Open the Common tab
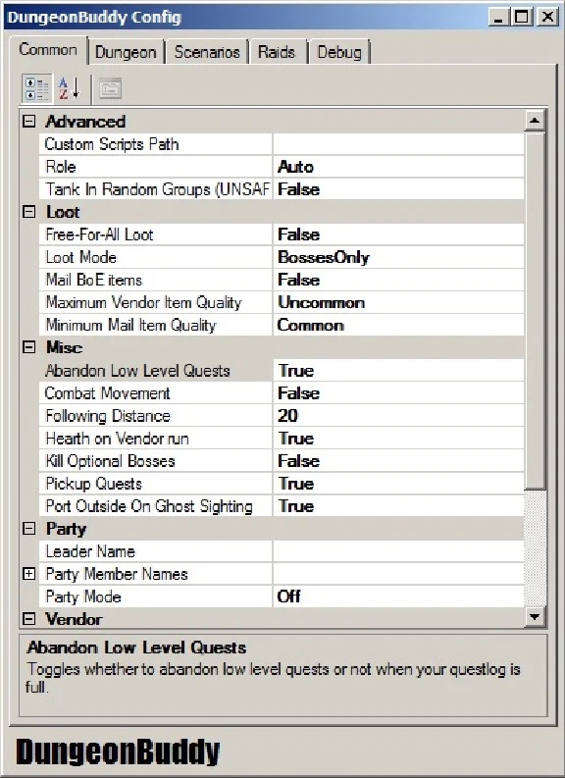The width and height of the screenshot is (565, 778). 48,50
